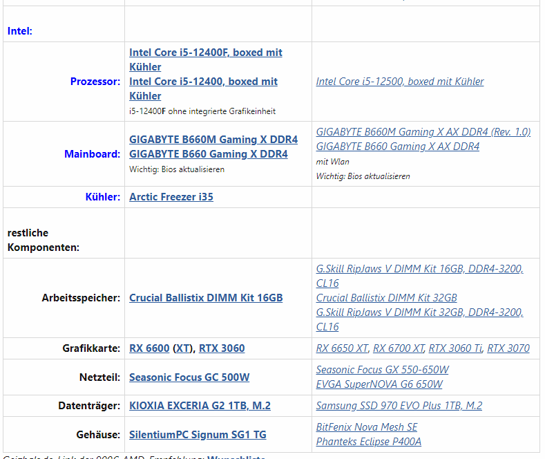Open GIGABYTE B660M Gaming X AX DDR4 (Rev. 1.0)
This screenshot has width=545, height=459.
[423, 132]
